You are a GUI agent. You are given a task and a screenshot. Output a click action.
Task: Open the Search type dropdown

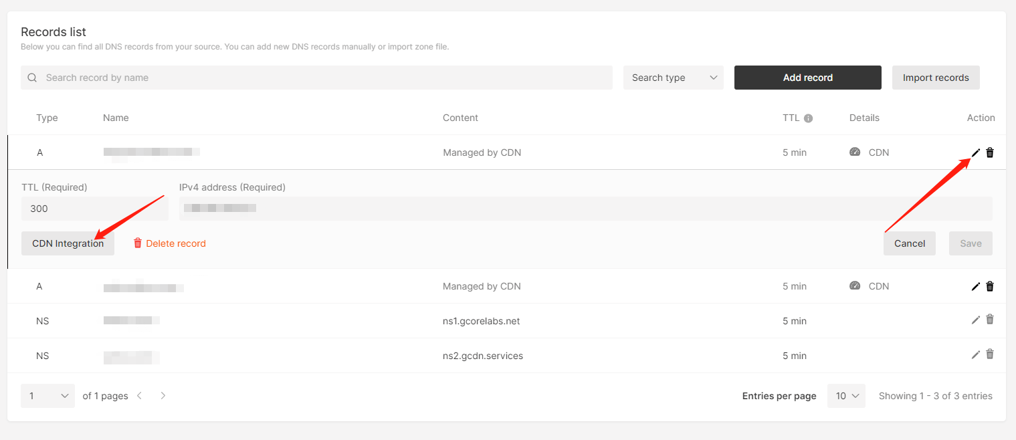(673, 78)
